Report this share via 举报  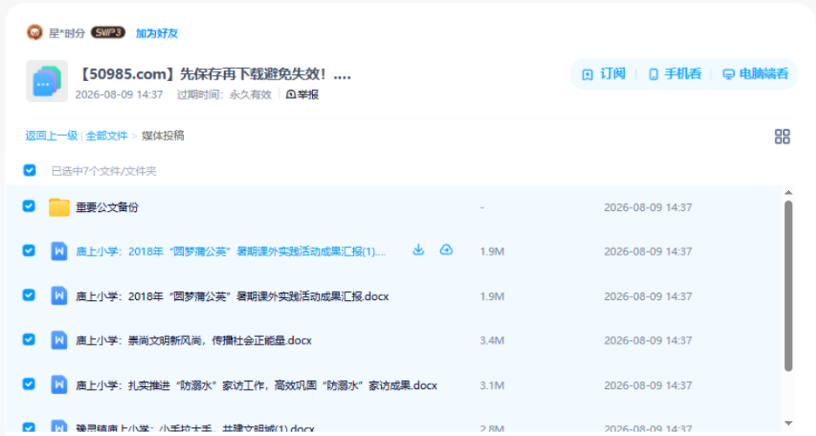tap(303, 94)
